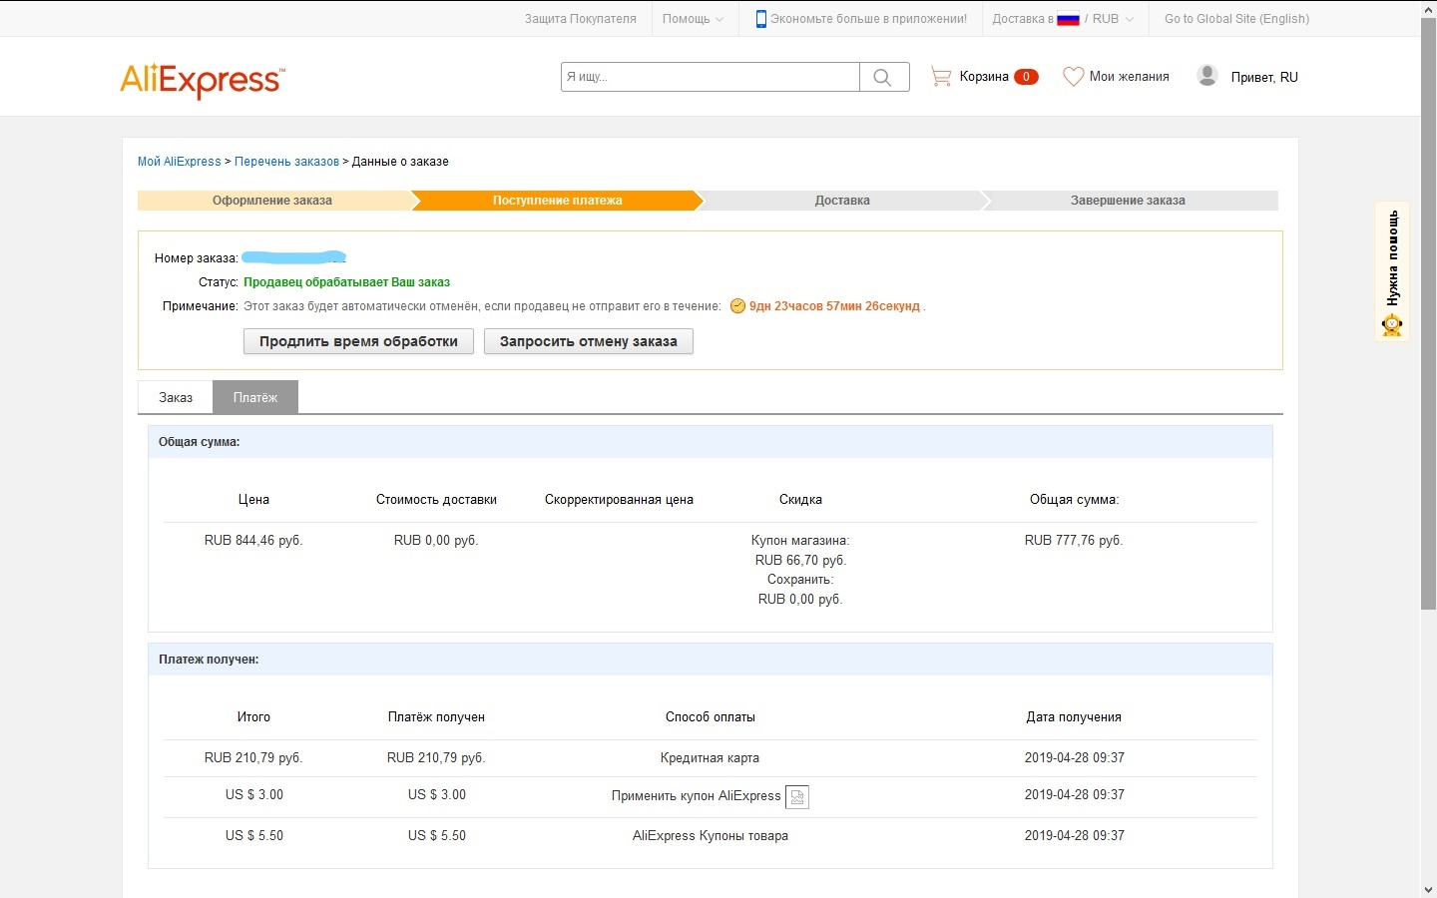The height and width of the screenshot is (898, 1437).
Task: Click Go to Global Site (English) link
Action: point(1236,19)
